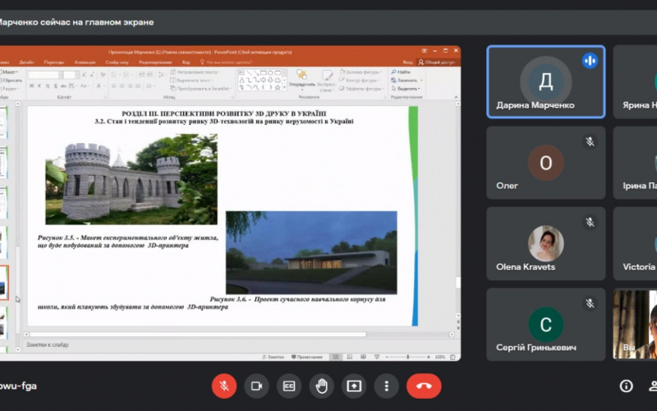Open numbered list icon

128,75
